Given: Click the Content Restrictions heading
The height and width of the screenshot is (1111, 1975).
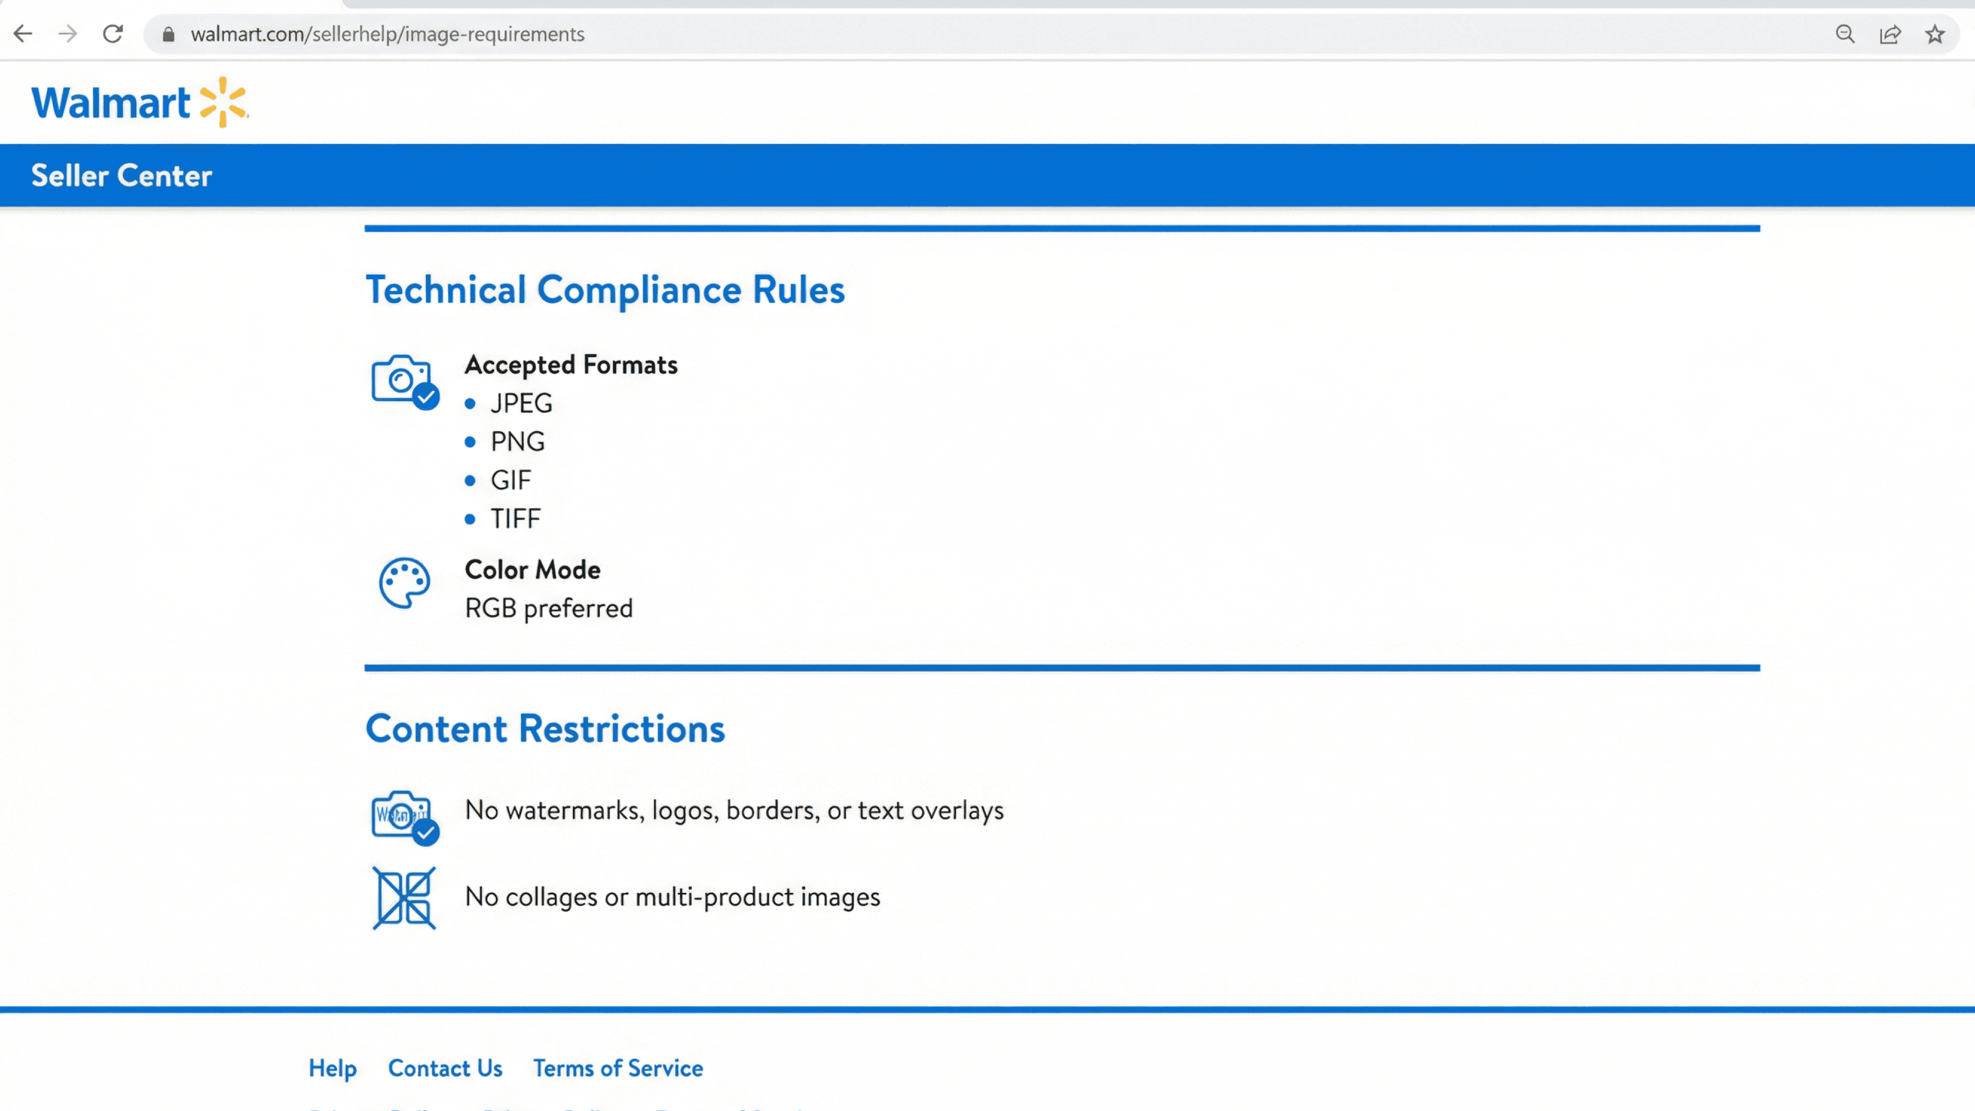Looking at the screenshot, I should click(x=545, y=728).
